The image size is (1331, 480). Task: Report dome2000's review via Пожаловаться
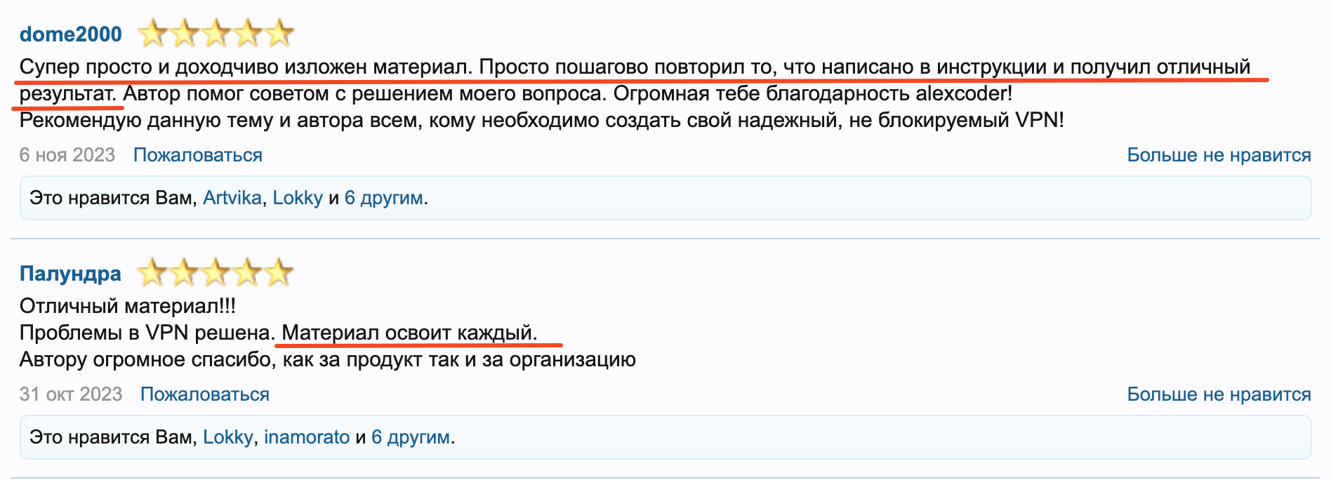pyautogui.click(x=198, y=155)
